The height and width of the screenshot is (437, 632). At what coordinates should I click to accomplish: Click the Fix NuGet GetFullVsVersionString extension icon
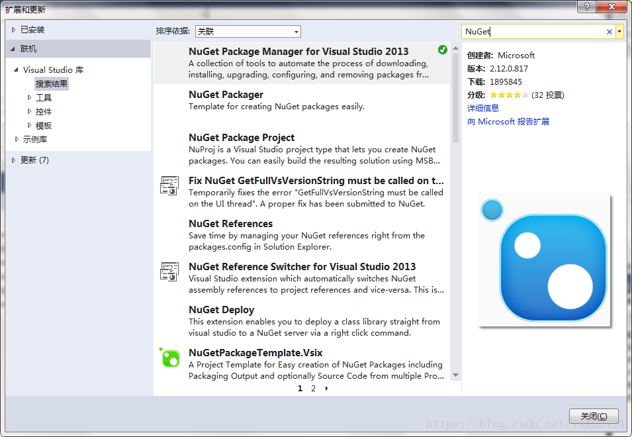coord(169,186)
